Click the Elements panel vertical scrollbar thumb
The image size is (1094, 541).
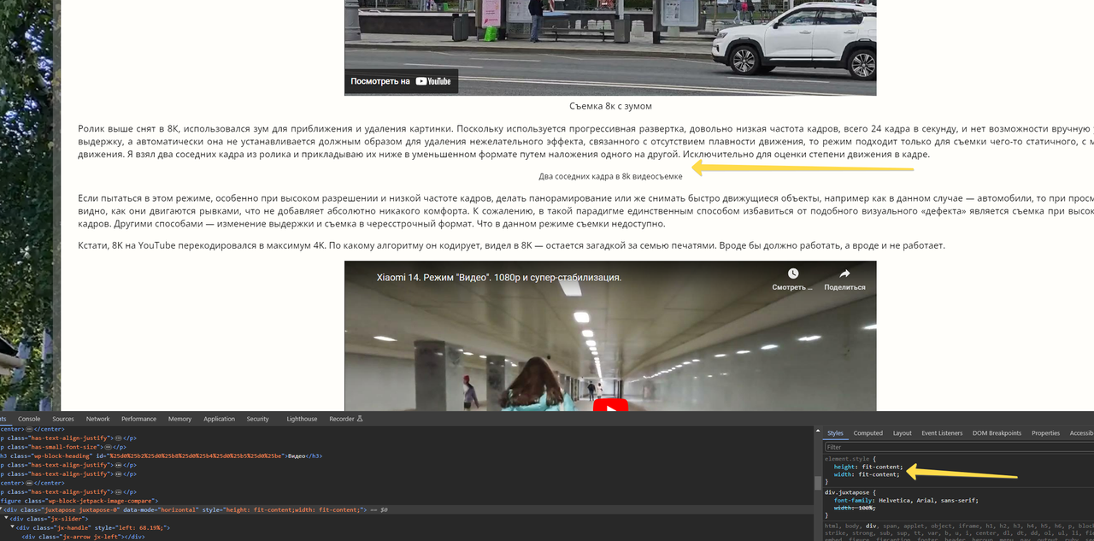(817, 484)
